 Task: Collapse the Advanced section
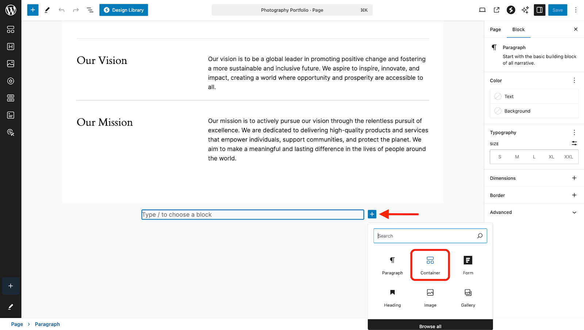point(574,212)
